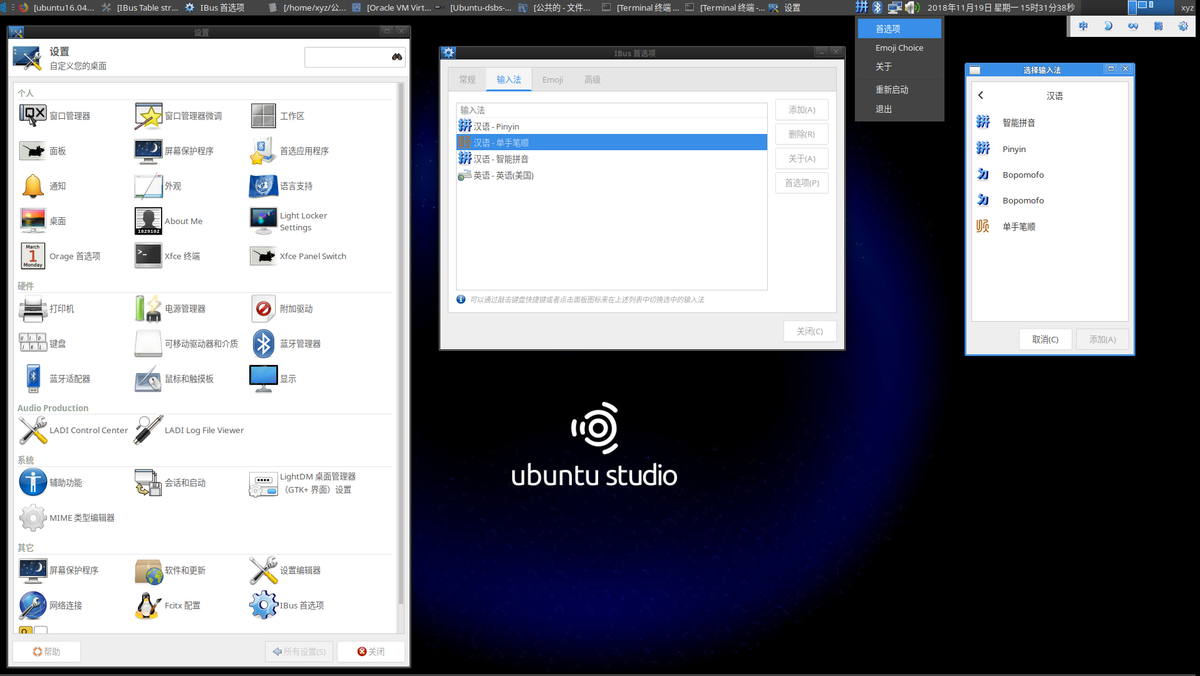
Task: Open 窗口管理器微调 tweaks icon
Action: point(148,116)
